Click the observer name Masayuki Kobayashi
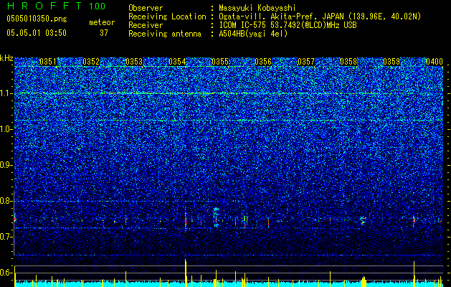 point(257,8)
